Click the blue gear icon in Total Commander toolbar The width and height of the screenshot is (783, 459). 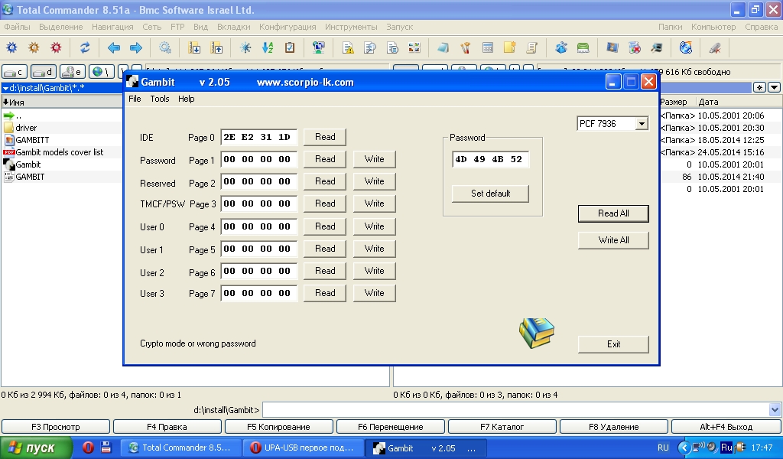11,48
